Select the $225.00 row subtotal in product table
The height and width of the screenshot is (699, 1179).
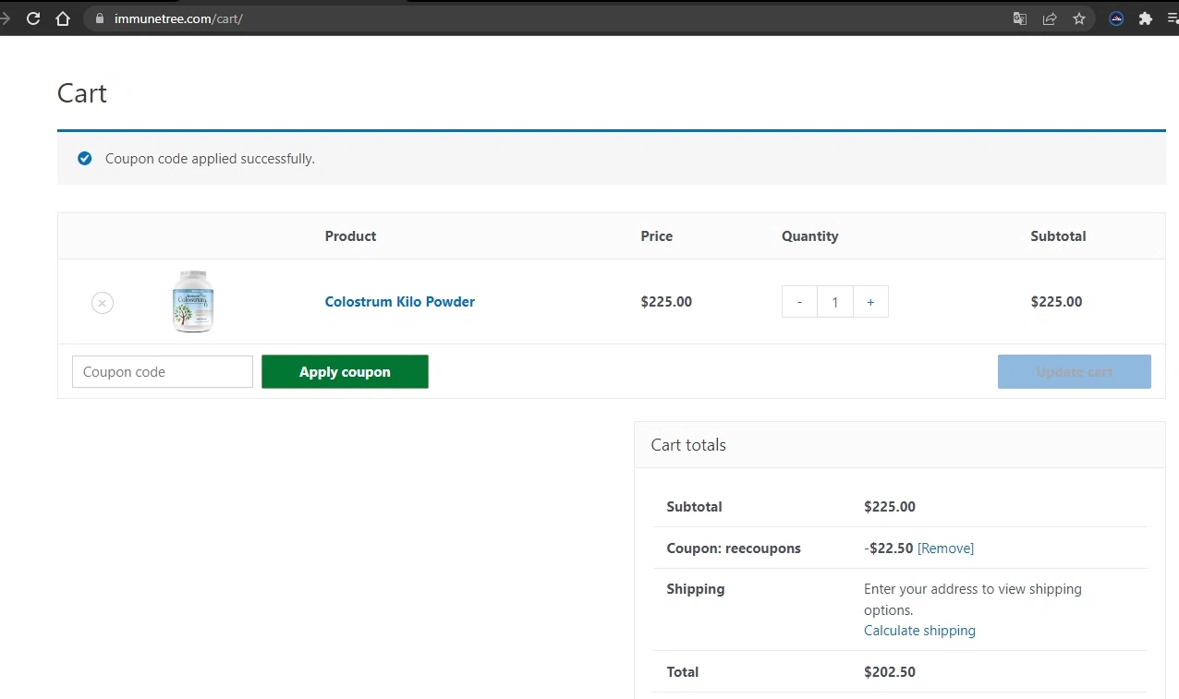coord(1056,302)
